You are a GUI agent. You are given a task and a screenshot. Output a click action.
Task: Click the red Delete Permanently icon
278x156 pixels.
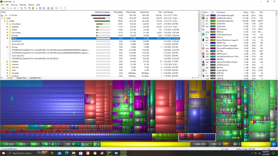tap(52, 8)
